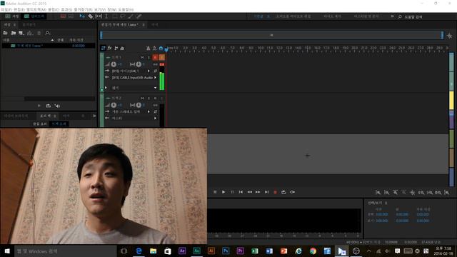Toggle the blue Snapping magnet icon
Image resolution: width=457 pixels, height=257 pixels.
(x=161, y=48)
